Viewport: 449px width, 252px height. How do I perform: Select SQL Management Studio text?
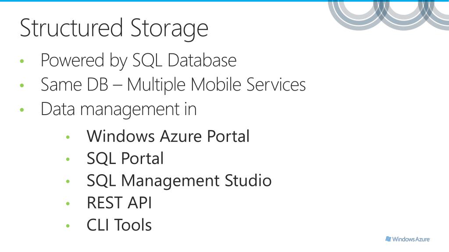(x=179, y=181)
